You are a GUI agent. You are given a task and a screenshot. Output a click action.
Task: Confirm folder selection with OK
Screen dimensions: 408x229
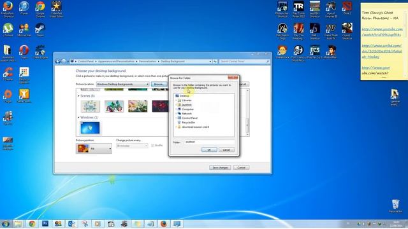click(209, 150)
